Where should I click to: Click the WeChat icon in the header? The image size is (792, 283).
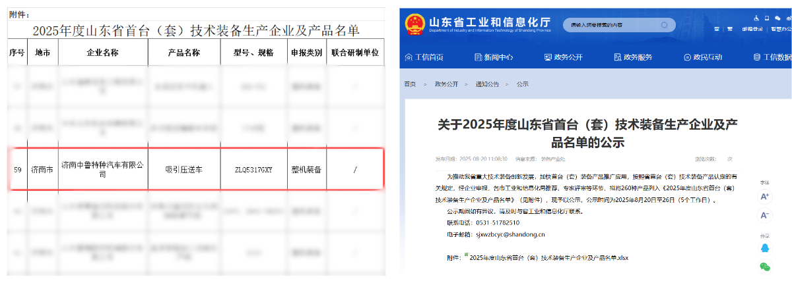pos(777,18)
